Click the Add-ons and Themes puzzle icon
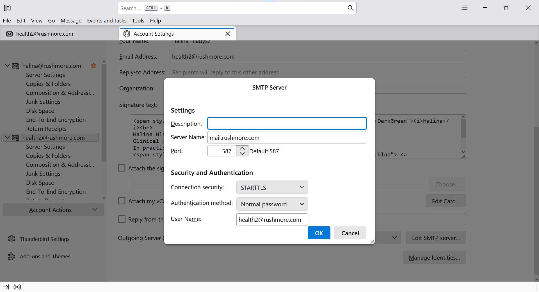 click(12, 256)
